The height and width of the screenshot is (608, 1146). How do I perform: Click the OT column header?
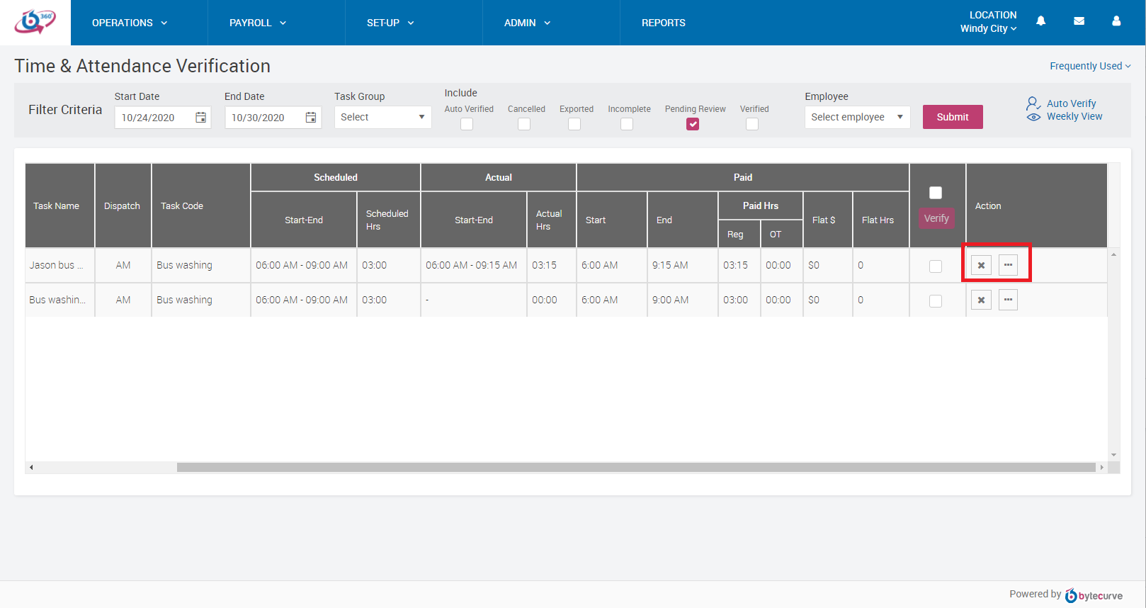point(781,234)
